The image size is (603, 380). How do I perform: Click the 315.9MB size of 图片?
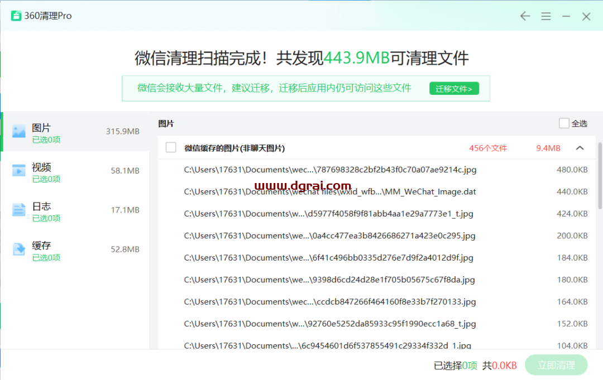tap(123, 131)
